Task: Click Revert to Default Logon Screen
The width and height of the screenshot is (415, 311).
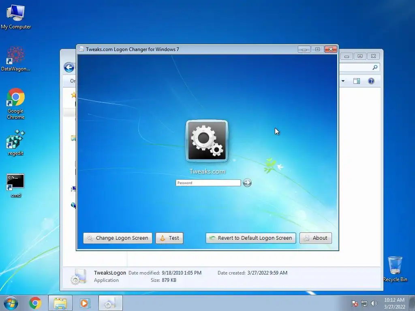Action: click(250, 238)
